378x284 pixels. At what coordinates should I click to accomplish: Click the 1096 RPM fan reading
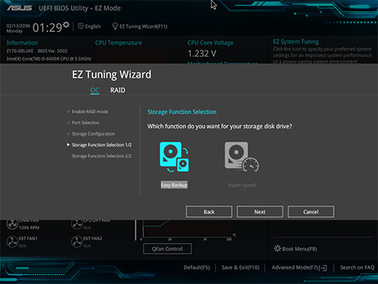click(29, 228)
